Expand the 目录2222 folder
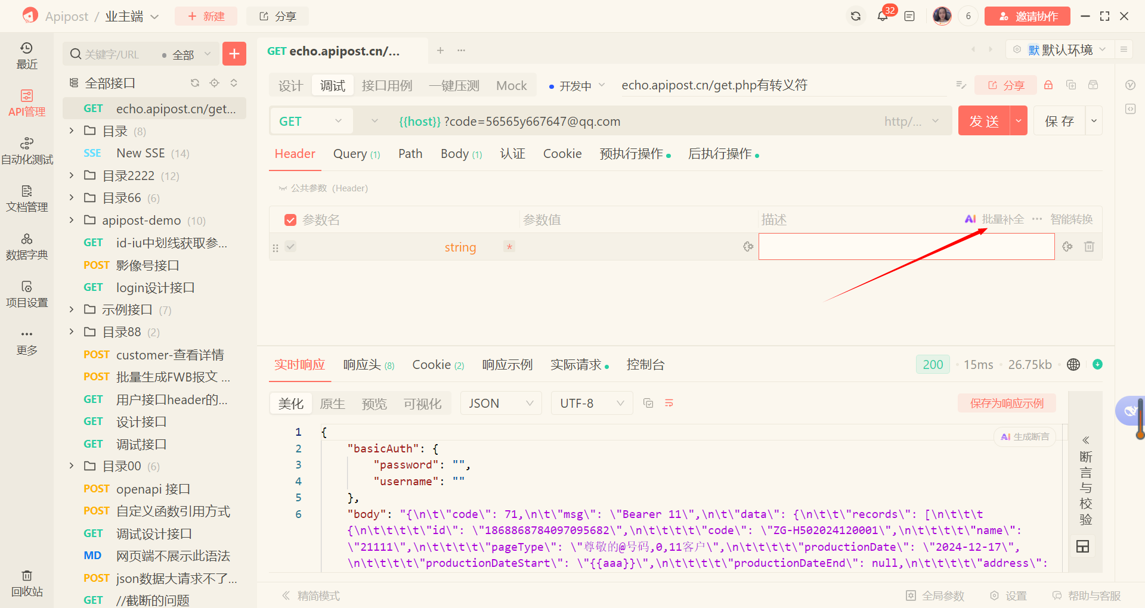The height and width of the screenshot is (608, 1145). [72, 175]
